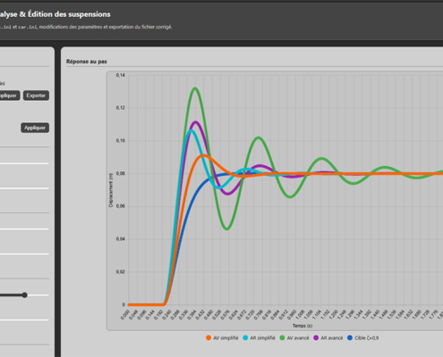Click the orange AV simplifié legend dot
The width and height of the screenshot is (443, 357).
coord(209,338)
